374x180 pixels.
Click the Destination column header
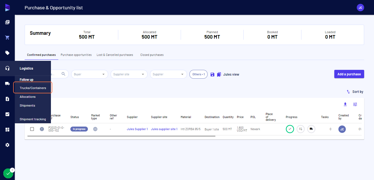(212, 117)
